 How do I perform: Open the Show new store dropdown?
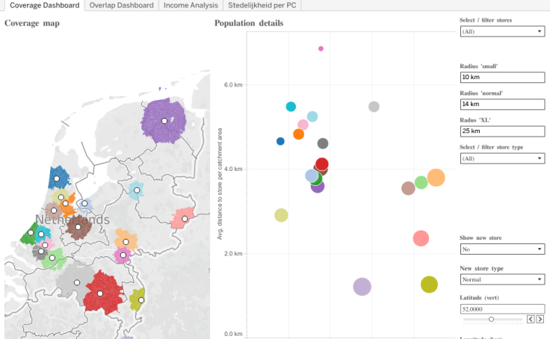[501, 249]
